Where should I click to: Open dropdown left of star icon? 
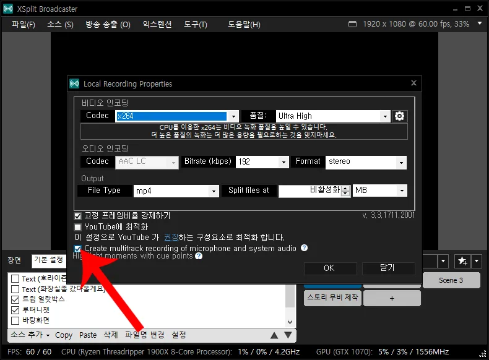(x=443, y=261)
